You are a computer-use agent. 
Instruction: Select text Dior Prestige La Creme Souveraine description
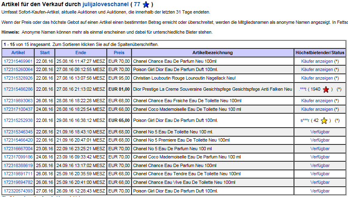pyautogui.click(x=213, y=89)
